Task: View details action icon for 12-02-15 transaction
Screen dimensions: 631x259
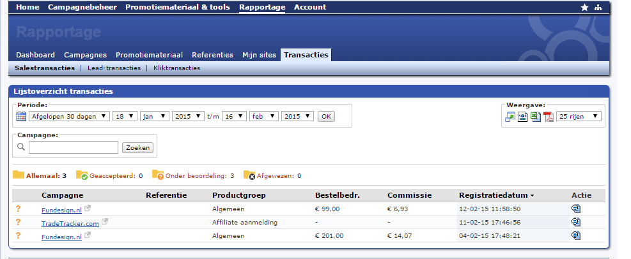Action: click(x=576, y=209)
